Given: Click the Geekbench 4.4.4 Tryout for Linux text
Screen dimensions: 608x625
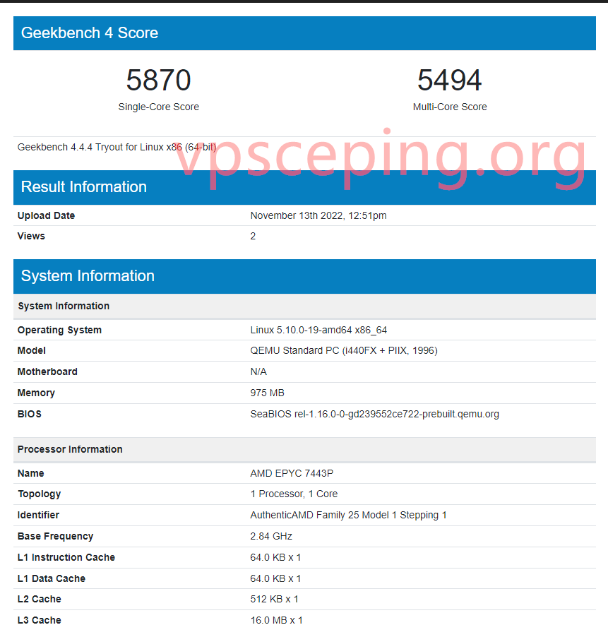Looking at the screenshot, I should pos(117,147).
